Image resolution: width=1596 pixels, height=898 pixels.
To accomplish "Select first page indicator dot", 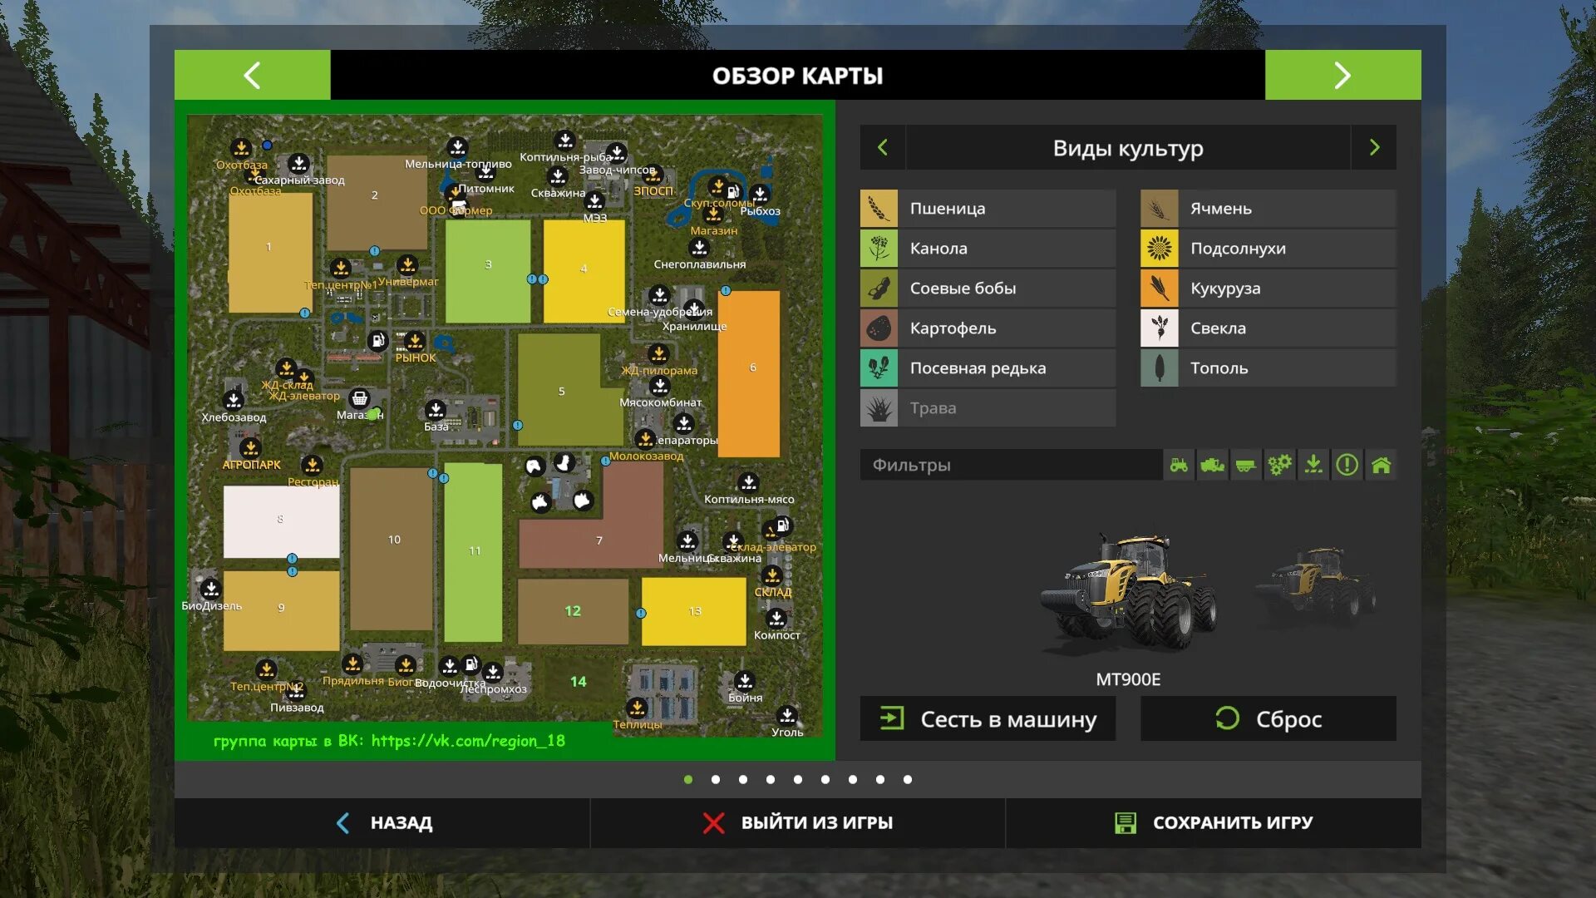I will coord(688,779).
